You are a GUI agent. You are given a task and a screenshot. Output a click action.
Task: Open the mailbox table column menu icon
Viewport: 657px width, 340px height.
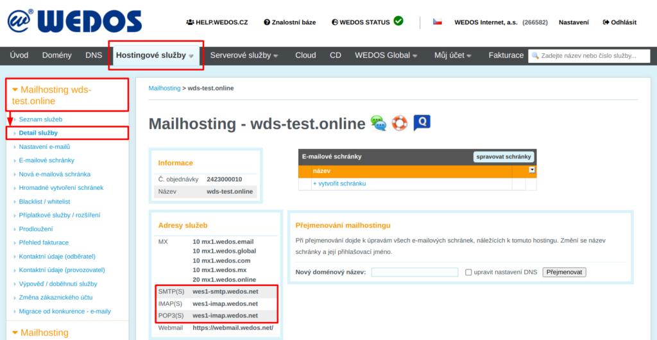(532, 170)
